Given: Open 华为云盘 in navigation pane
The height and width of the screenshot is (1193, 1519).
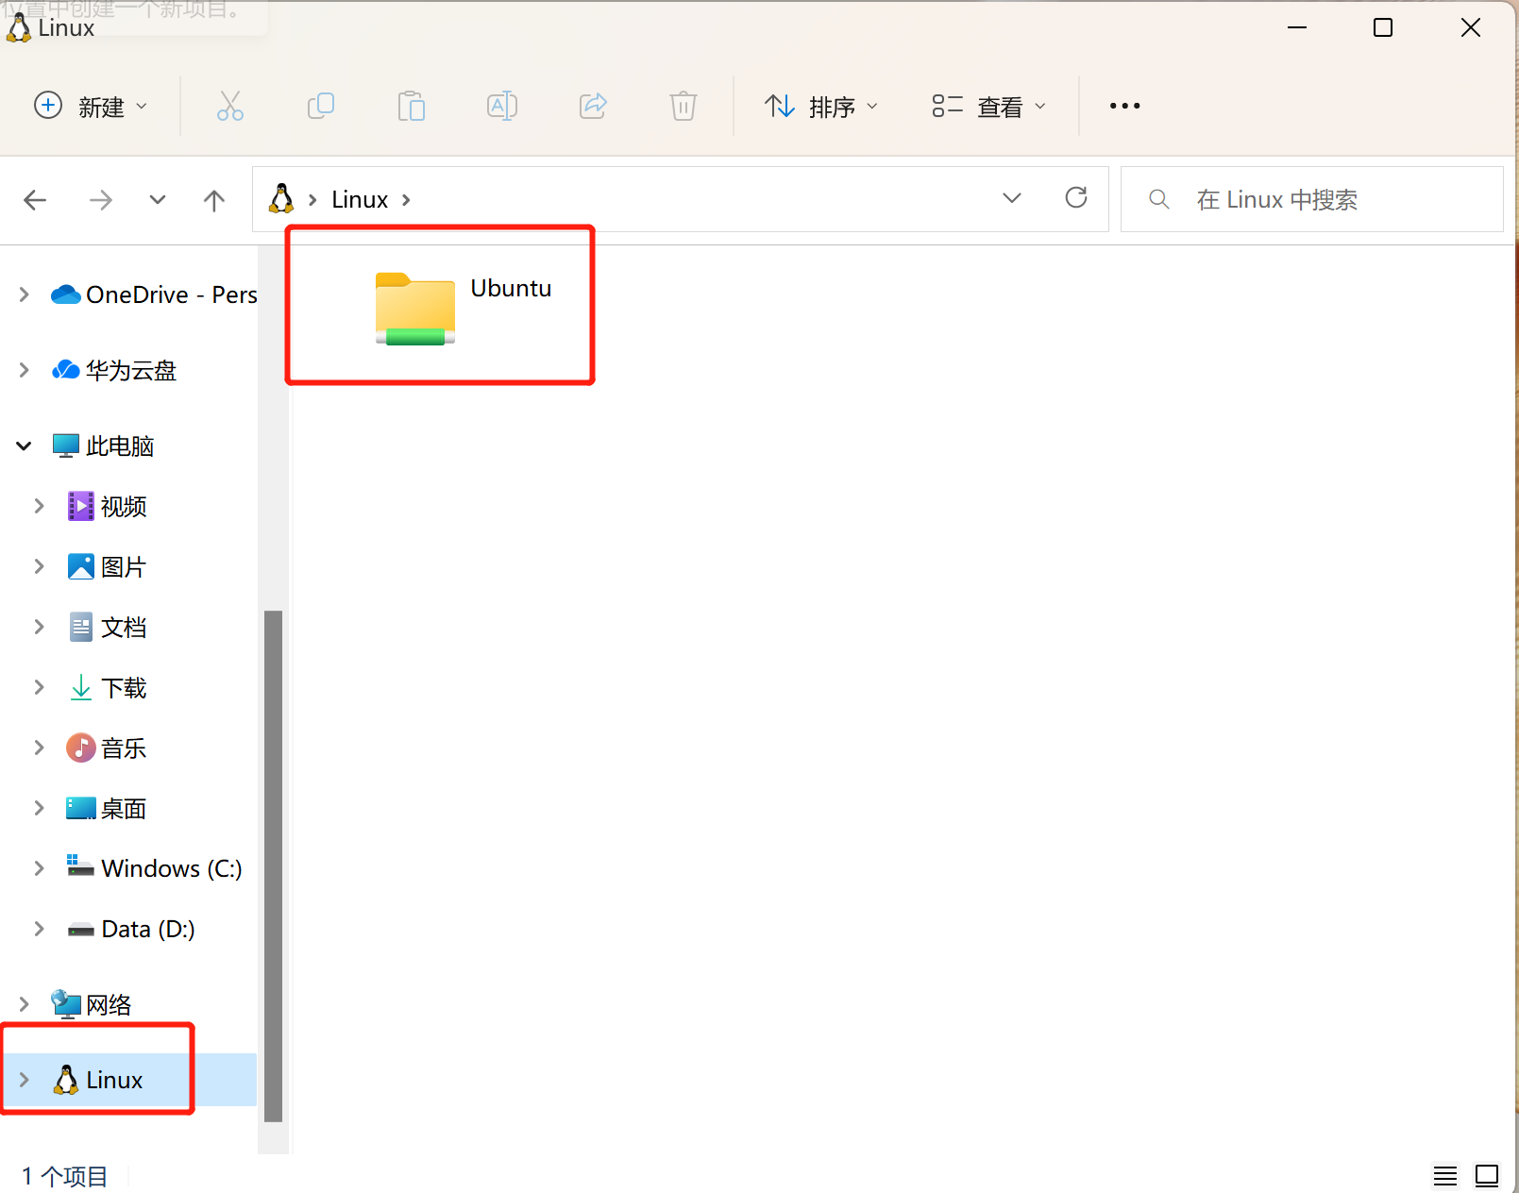Looking at the screenshot, I should [x=131, y=370].
